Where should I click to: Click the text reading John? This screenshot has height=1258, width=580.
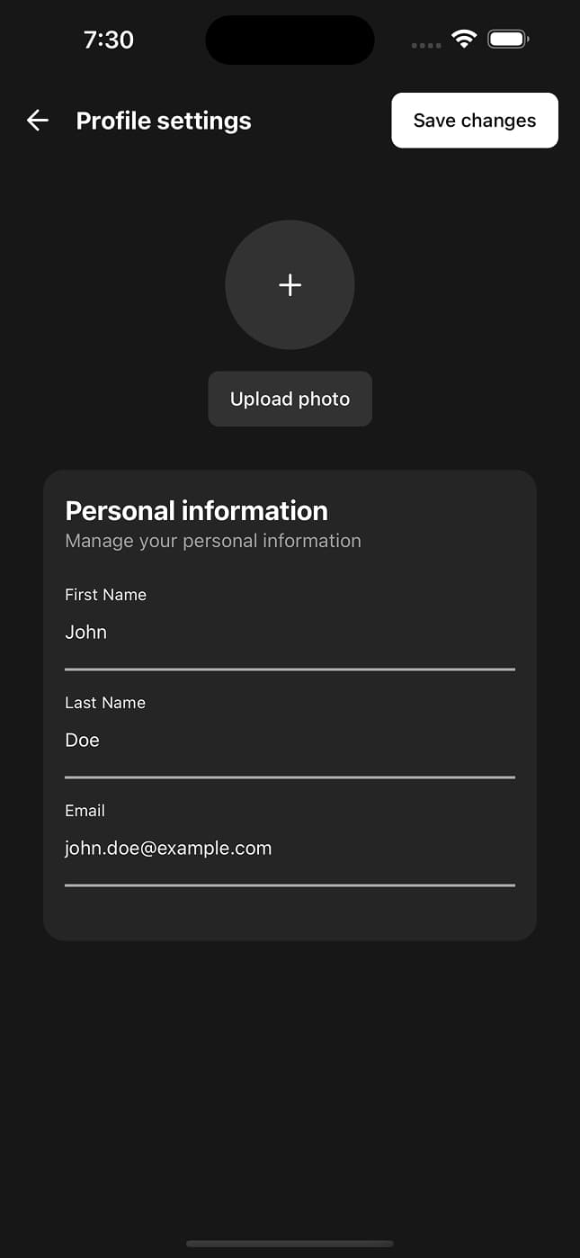[85, 633]
